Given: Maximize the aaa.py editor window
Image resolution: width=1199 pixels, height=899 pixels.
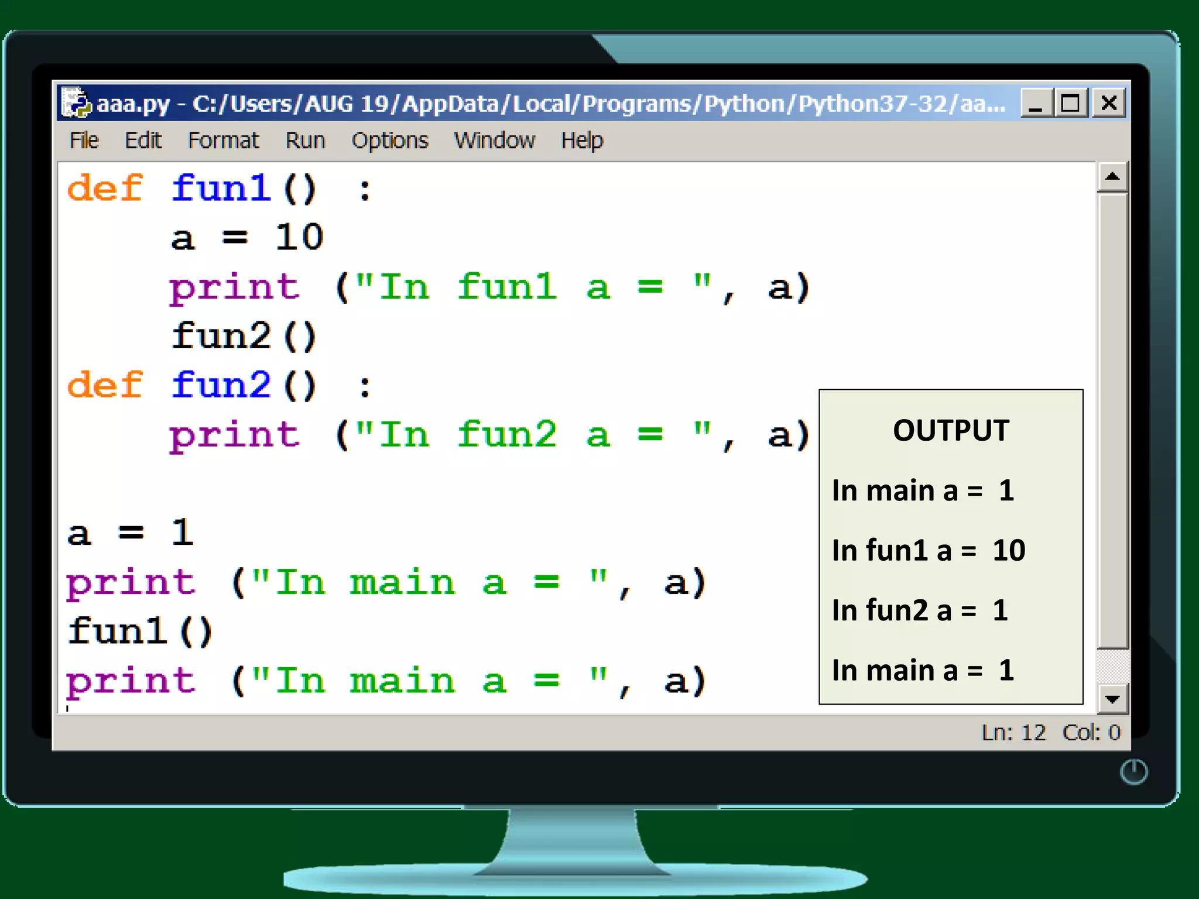Looking at the screenshot, I should [1071, 104].
